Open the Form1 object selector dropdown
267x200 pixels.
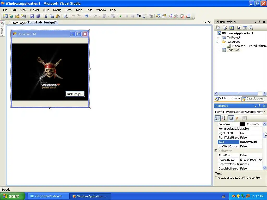[x=264, y=112]
